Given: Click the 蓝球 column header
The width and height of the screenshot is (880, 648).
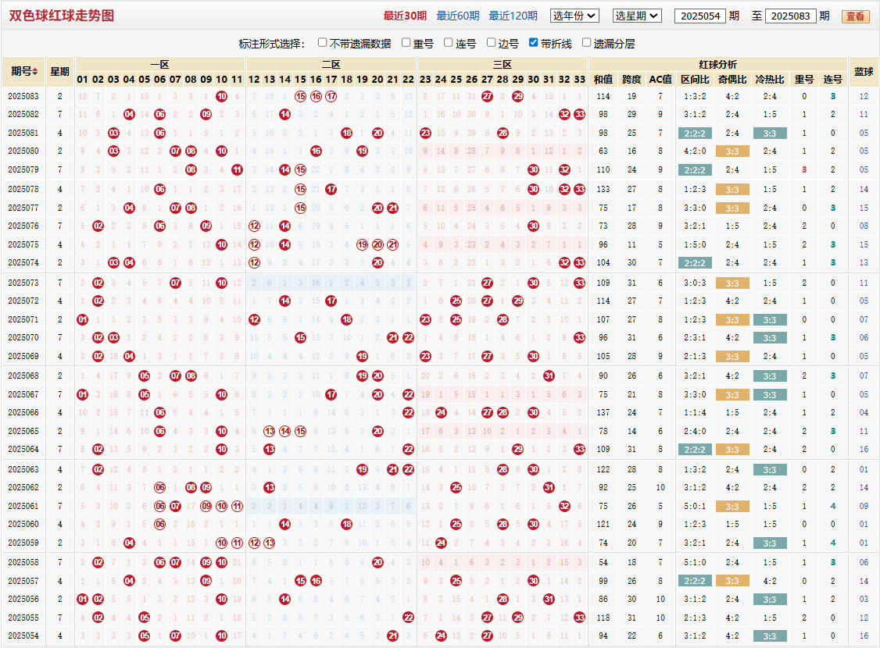Looking at the screenshot, I should click(x=864, y=72).
